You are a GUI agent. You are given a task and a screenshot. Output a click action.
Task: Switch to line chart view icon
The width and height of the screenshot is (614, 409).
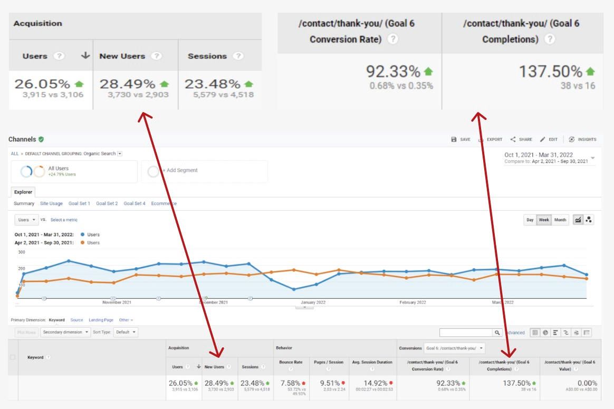tap(578, 220)
